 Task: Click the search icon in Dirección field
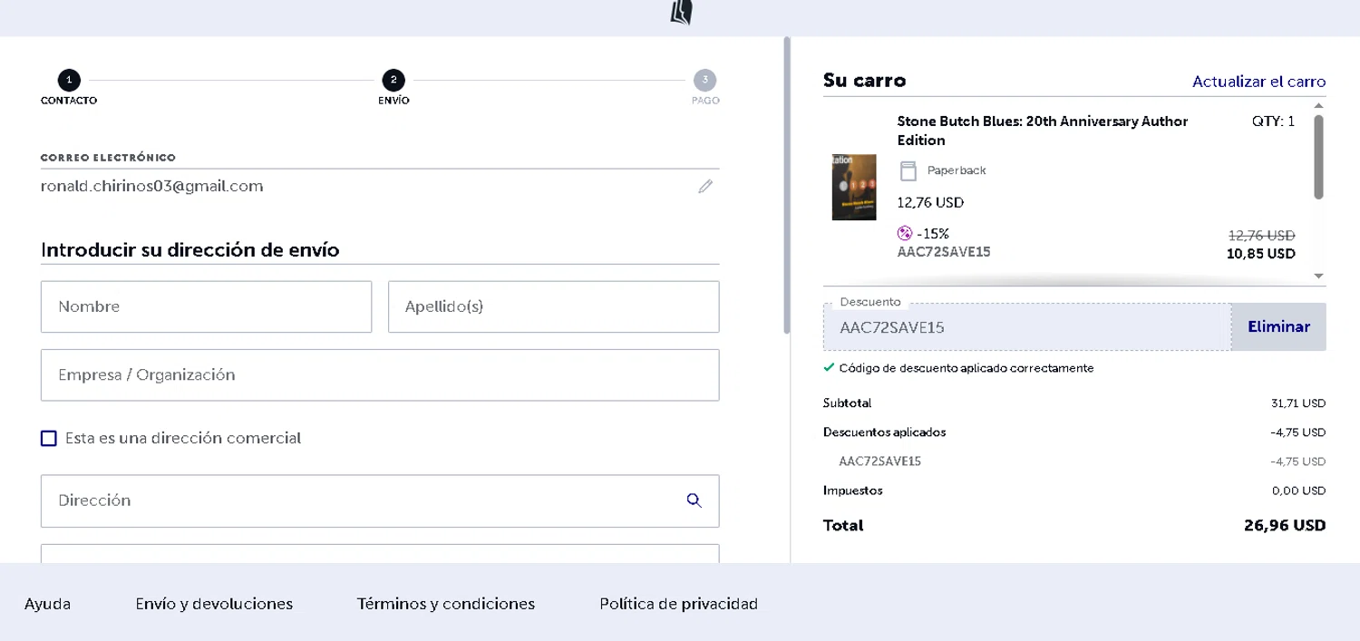coord(695,500)
